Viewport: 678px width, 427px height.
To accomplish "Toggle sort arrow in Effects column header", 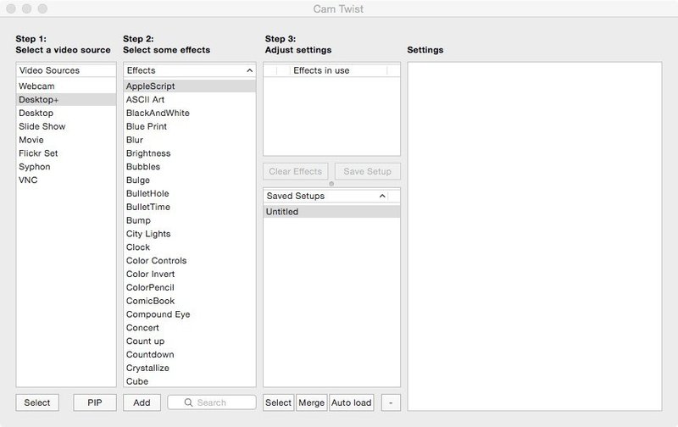I will (249, 70).
